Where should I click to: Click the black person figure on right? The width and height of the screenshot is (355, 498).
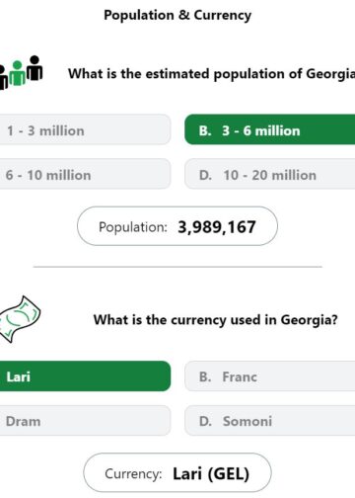pos(35,68)
